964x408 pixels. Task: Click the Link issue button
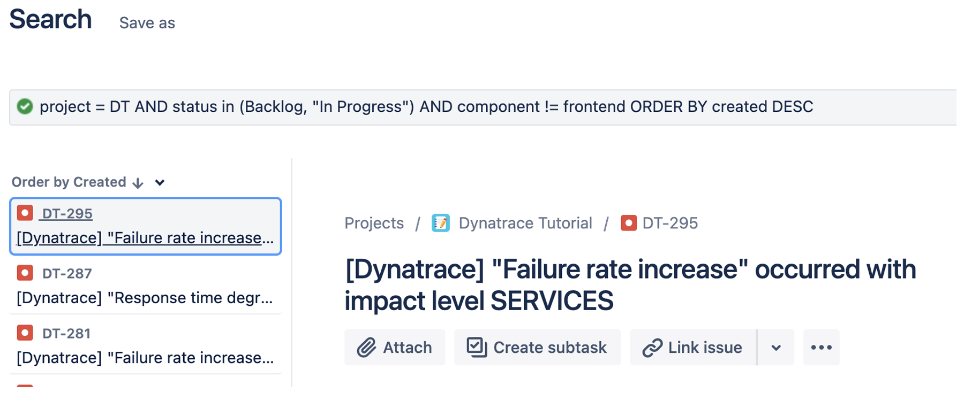point(693,348)
